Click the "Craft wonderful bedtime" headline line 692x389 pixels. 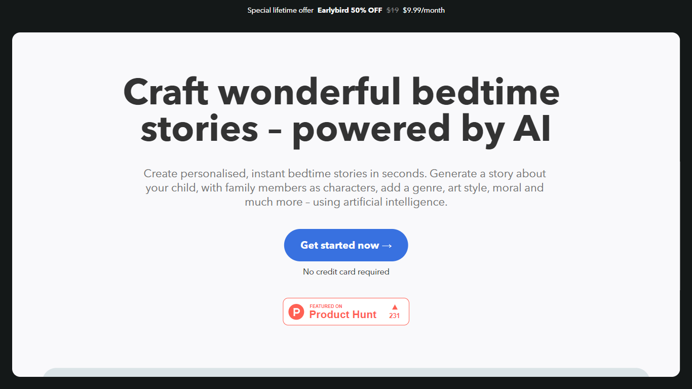(341, 92)
